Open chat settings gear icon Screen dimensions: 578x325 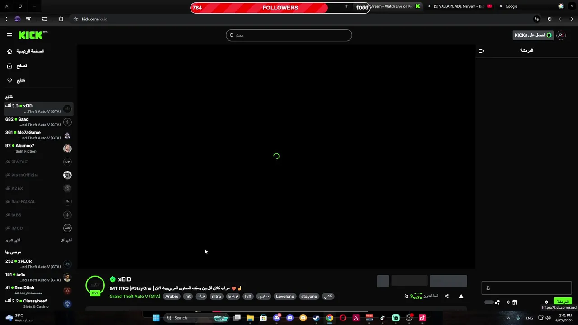click(x=546, y=302)
